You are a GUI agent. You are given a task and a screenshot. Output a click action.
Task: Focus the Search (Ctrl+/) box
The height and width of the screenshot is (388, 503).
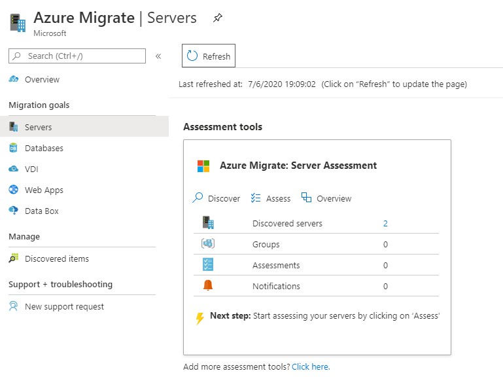pos(77,56)
